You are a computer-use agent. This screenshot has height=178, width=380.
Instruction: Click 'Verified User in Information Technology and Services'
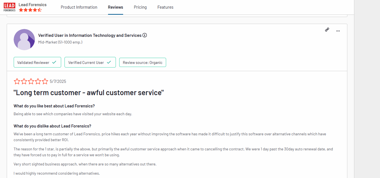[90, 35]
